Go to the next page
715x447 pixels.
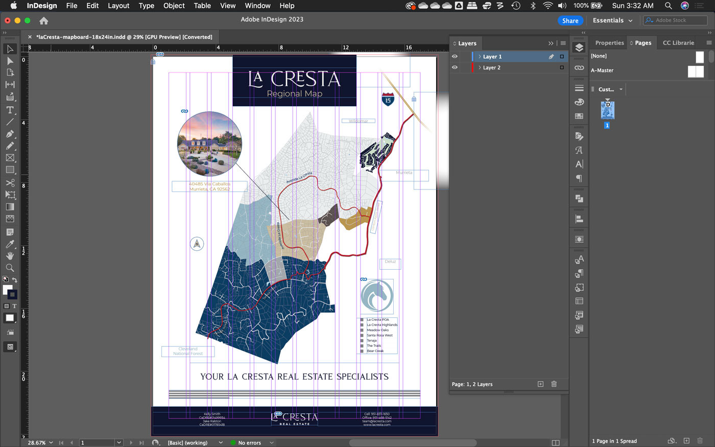tap(131, 442)
